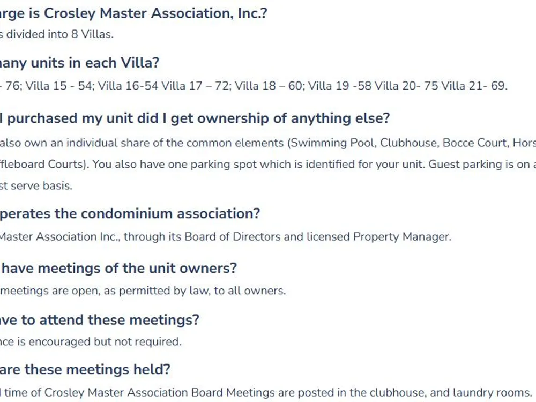The width and height of the screenshot is (536, 402).
Task: Click the Board of Directors and Property Manager answer
Action: (226, 236)
